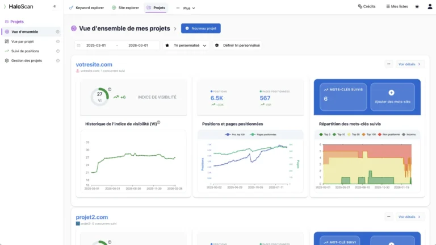Click Ajouter des mots-clés on votresite.com
The image size is (436, 245).
pos(392,97)
